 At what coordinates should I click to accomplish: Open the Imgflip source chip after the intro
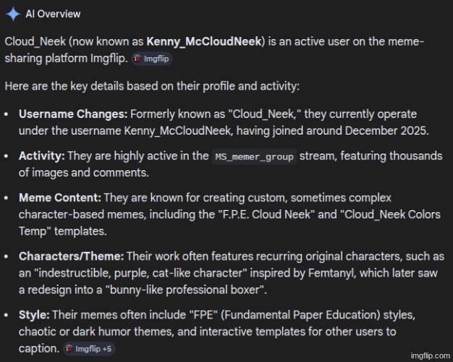point(151,59)
